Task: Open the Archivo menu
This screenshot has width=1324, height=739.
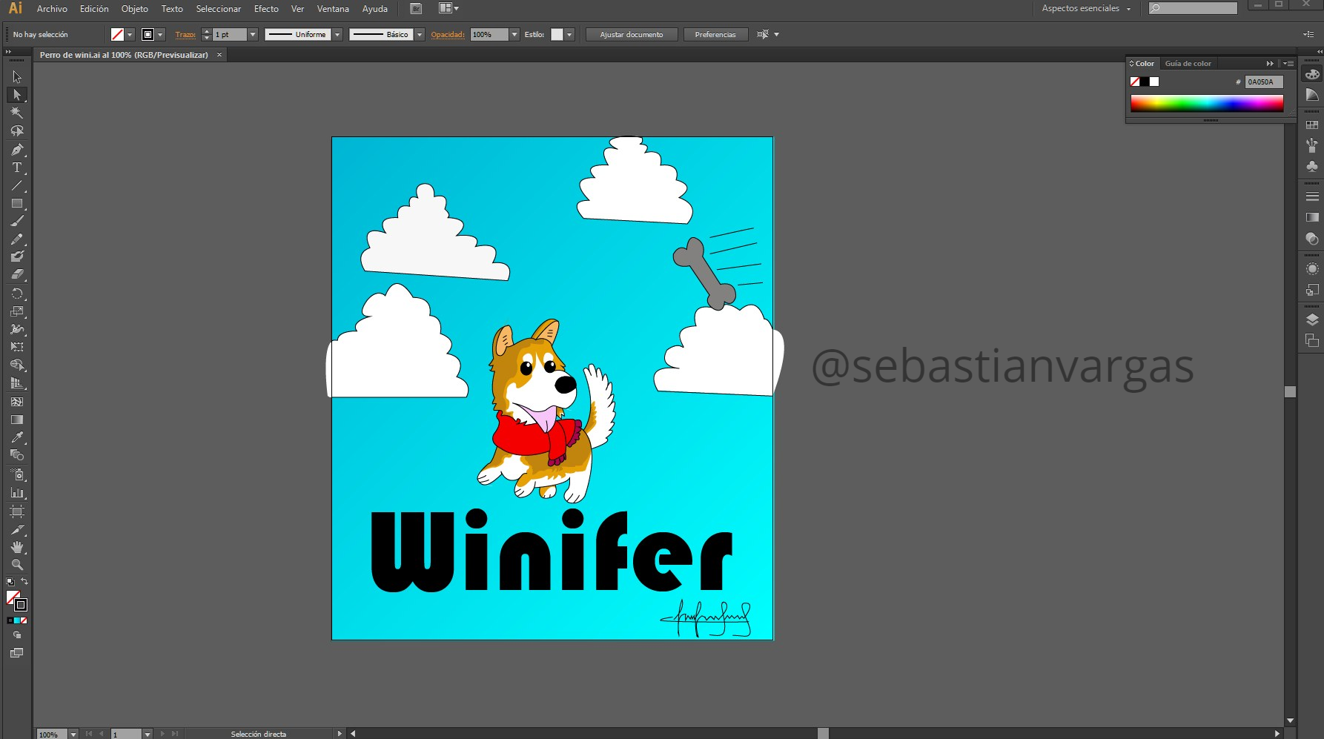Action: pos(52,9)
